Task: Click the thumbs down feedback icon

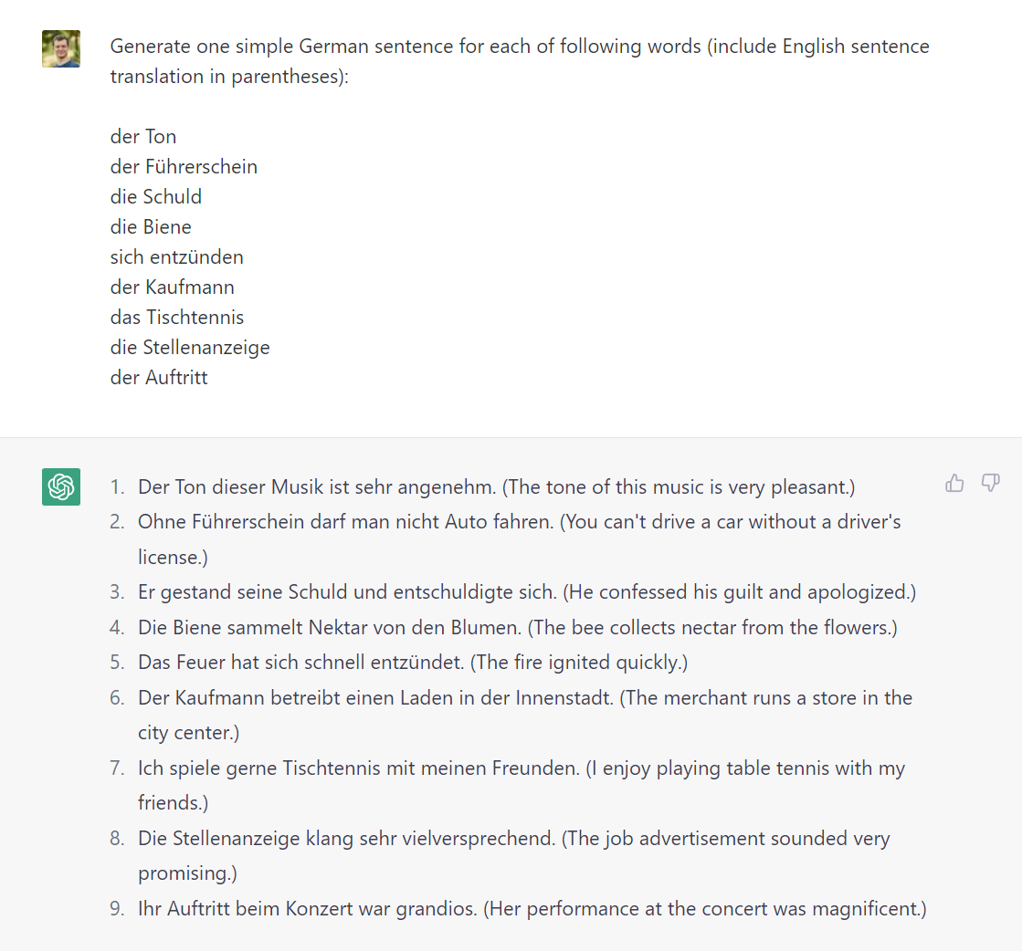Action: coord(990,483)
